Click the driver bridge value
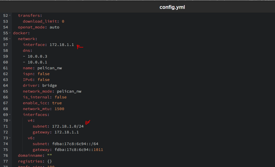 [50, 86]
